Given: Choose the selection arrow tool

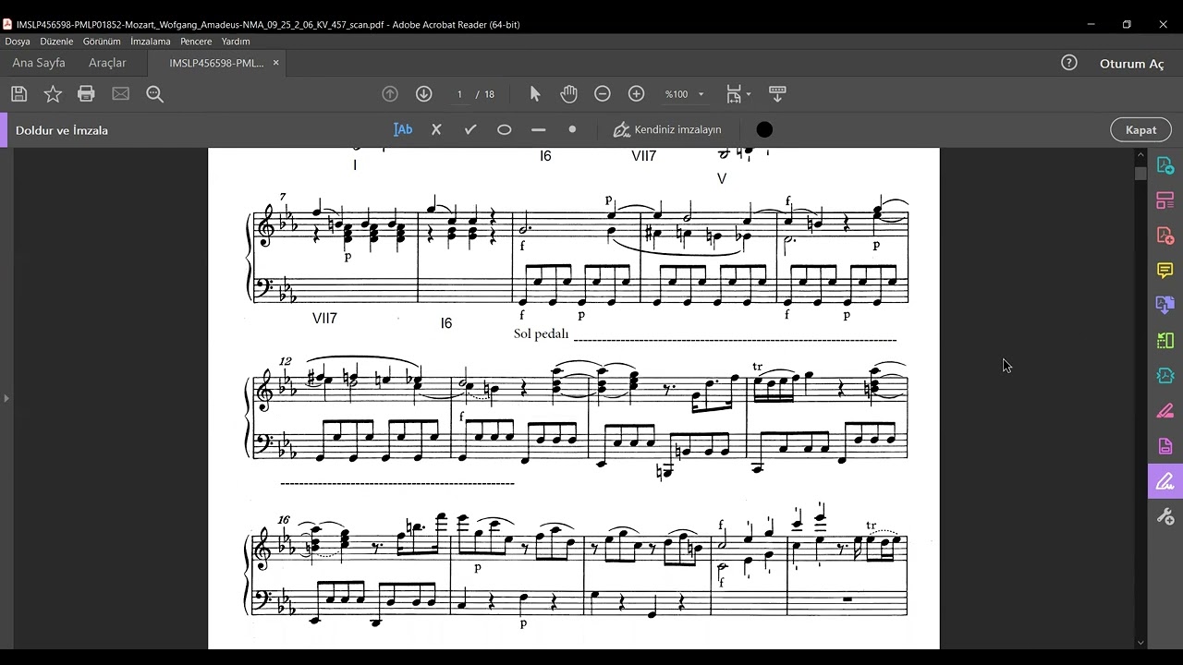Looking at the screenshot, I should (x=534, y=94).
